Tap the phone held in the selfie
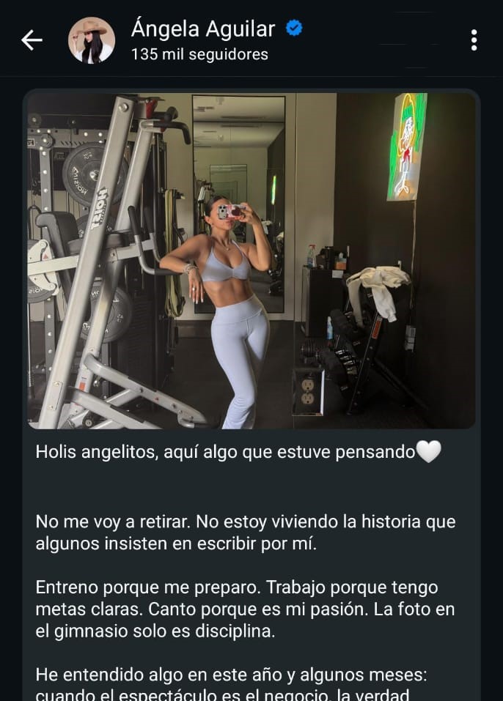 [230, 212]
